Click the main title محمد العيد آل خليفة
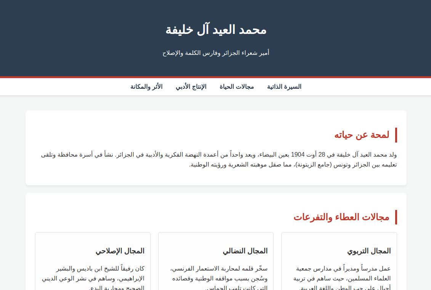 [x=216, y=30]
